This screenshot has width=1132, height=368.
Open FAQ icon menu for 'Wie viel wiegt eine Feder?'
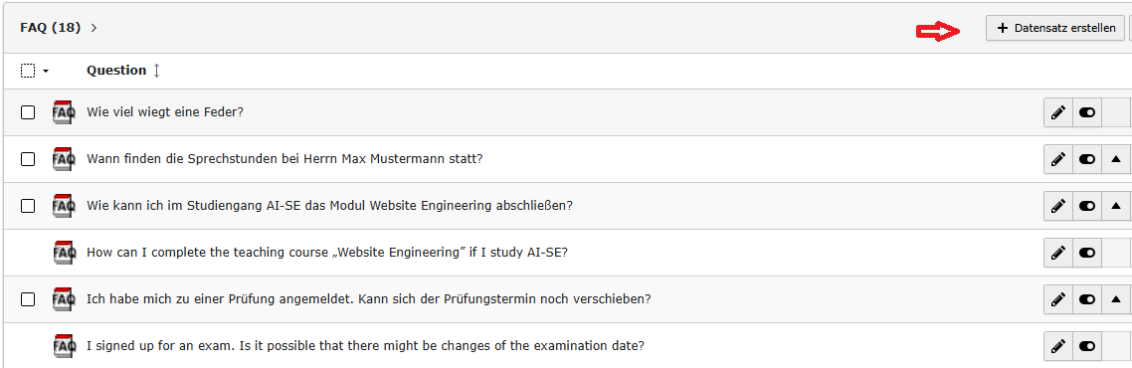click(x=64, y=112)
